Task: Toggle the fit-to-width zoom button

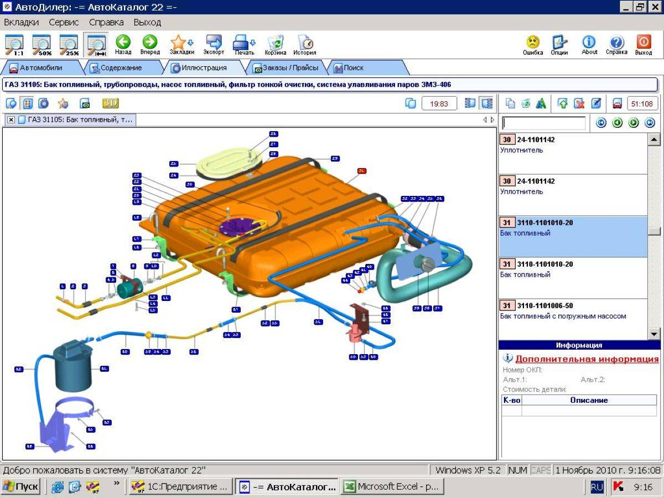Action: point(96,45)
